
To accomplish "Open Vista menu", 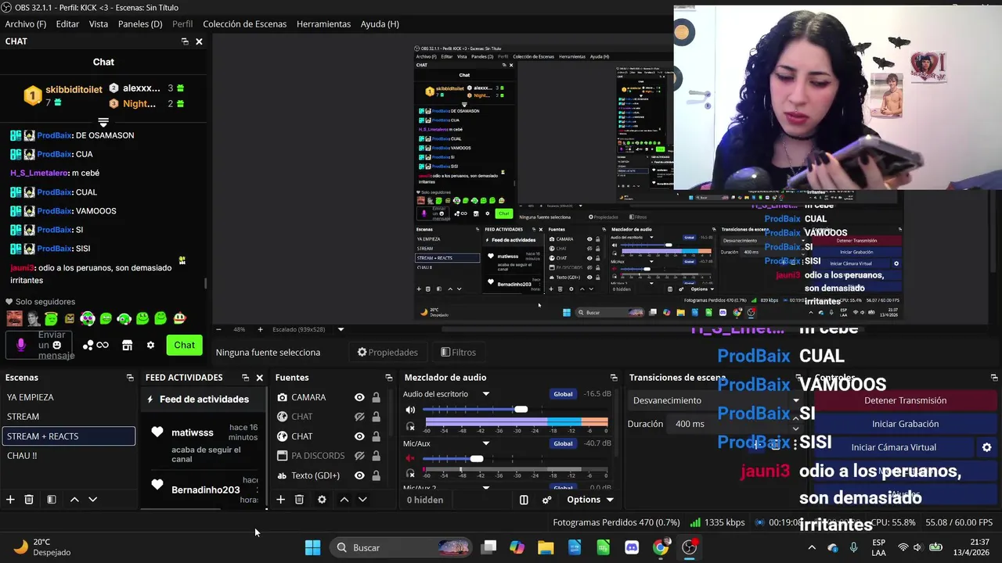I will coord(99,24).
